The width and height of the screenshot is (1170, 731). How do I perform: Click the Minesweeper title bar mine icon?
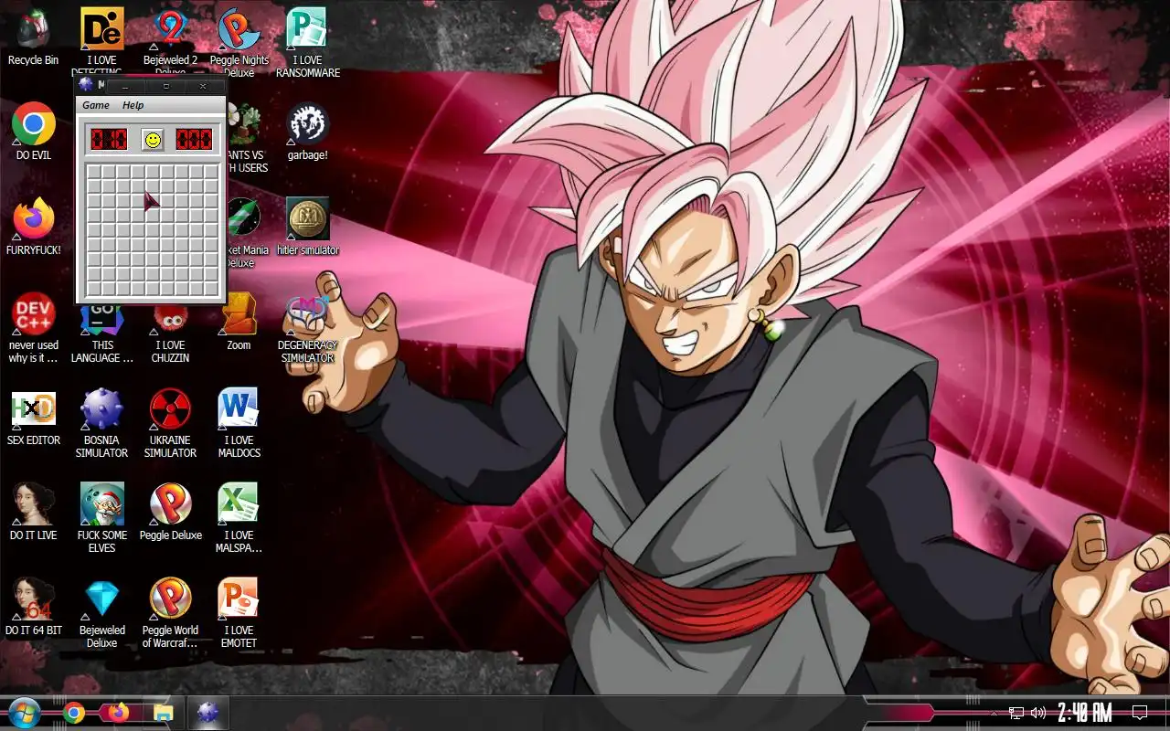tap(86, 85)
